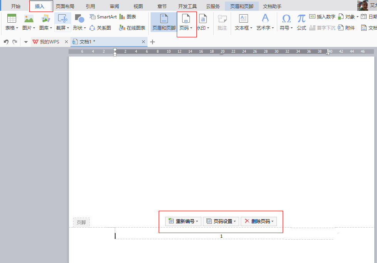The width and height of the screenshot is (377, 263).
Task: Insert an 附件 attachment
Action: coord(346,28)
